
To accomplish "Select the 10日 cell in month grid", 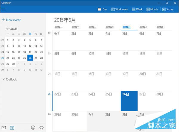I will pyautogui.click(x=95, y=60).
